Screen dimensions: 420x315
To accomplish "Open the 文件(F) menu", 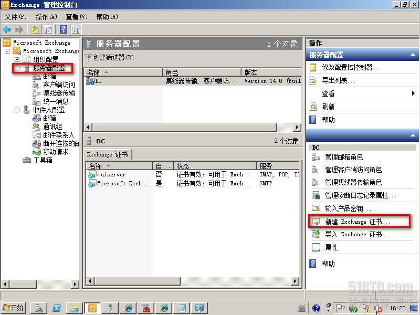I will pyautogui.click(x=16, y=17).
